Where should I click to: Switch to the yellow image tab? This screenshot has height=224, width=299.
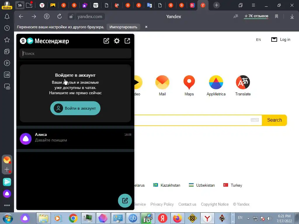tap(53, 5)
